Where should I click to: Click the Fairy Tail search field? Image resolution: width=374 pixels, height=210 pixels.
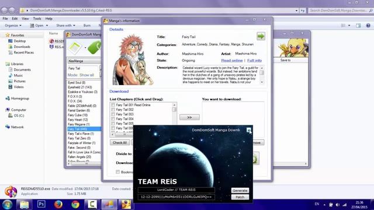click(83, 68)
